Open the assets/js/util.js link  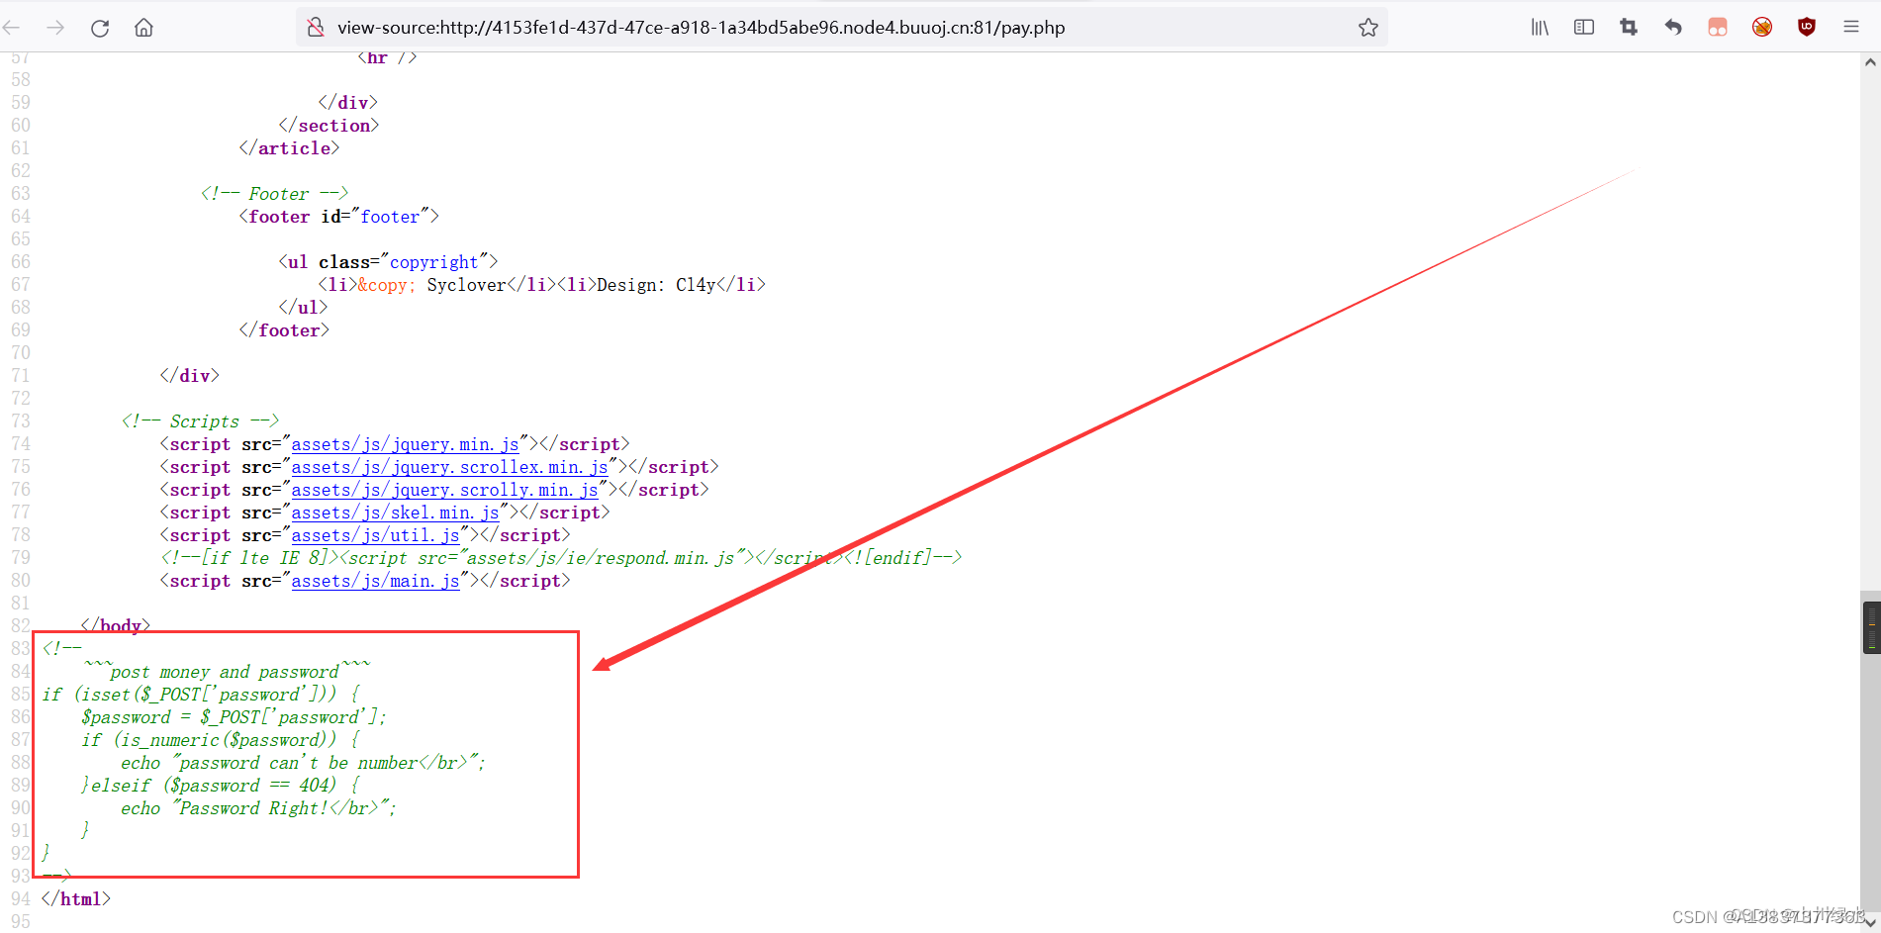pyautogui.click(x=375, y=535)
